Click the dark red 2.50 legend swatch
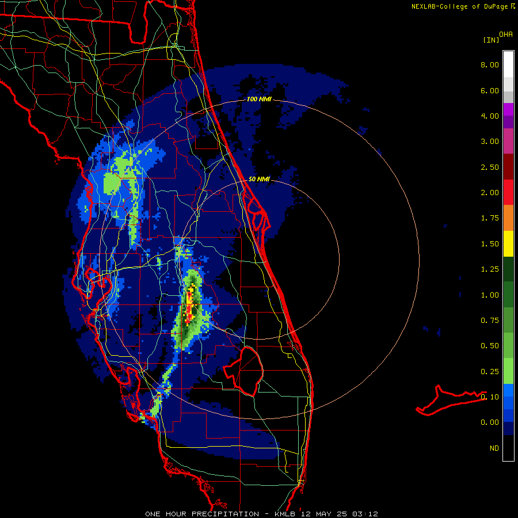 point(508,167)
